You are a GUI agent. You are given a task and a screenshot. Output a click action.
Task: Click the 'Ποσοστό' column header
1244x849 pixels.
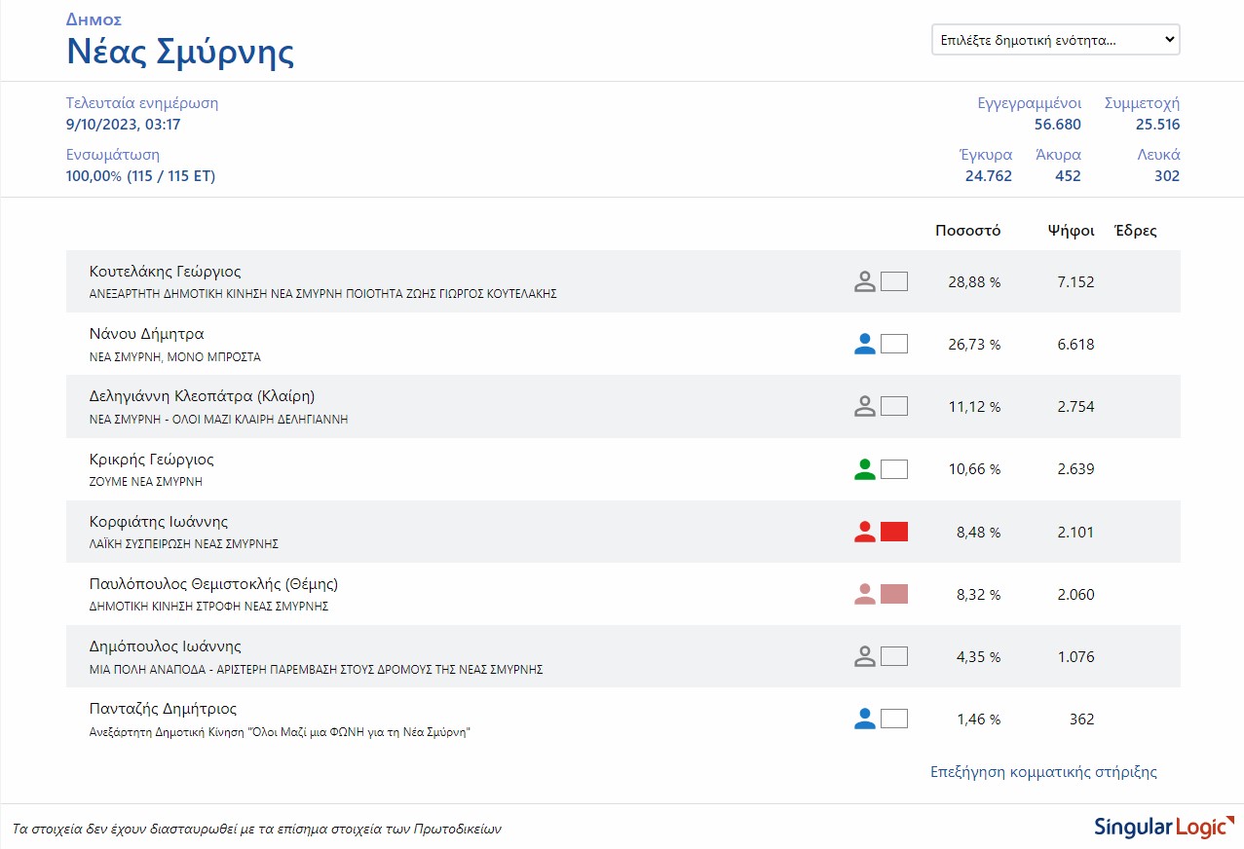tap(967, 231)
